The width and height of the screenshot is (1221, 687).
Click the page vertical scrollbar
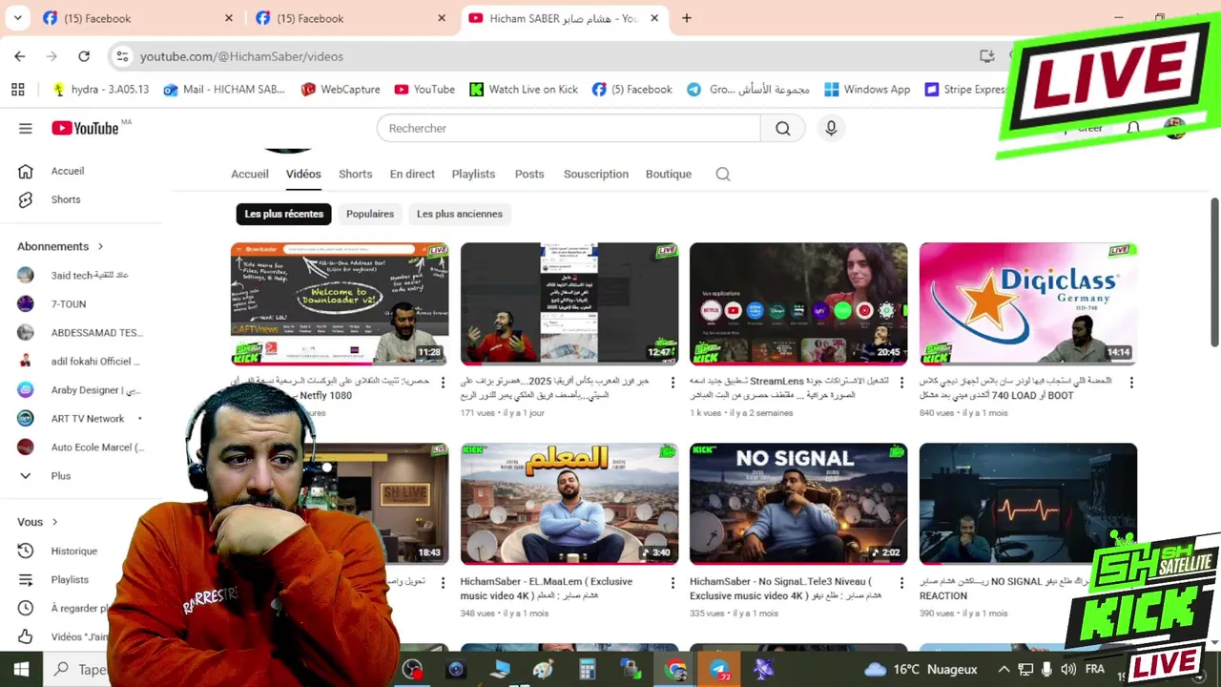click(x=1214, y=272)
